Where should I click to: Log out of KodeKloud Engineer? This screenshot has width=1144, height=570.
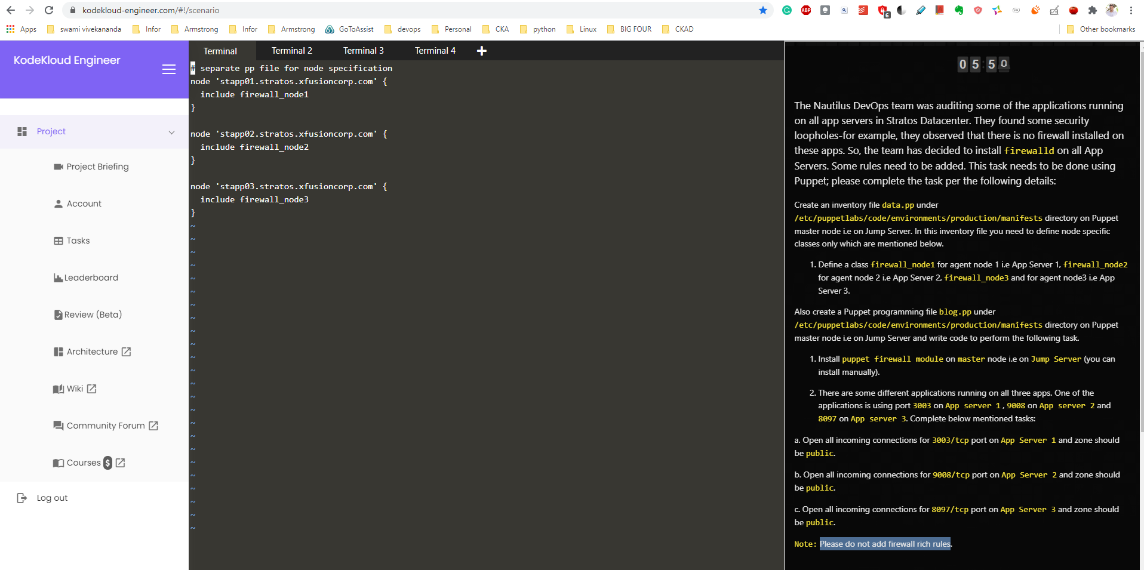tap(52, 498)
